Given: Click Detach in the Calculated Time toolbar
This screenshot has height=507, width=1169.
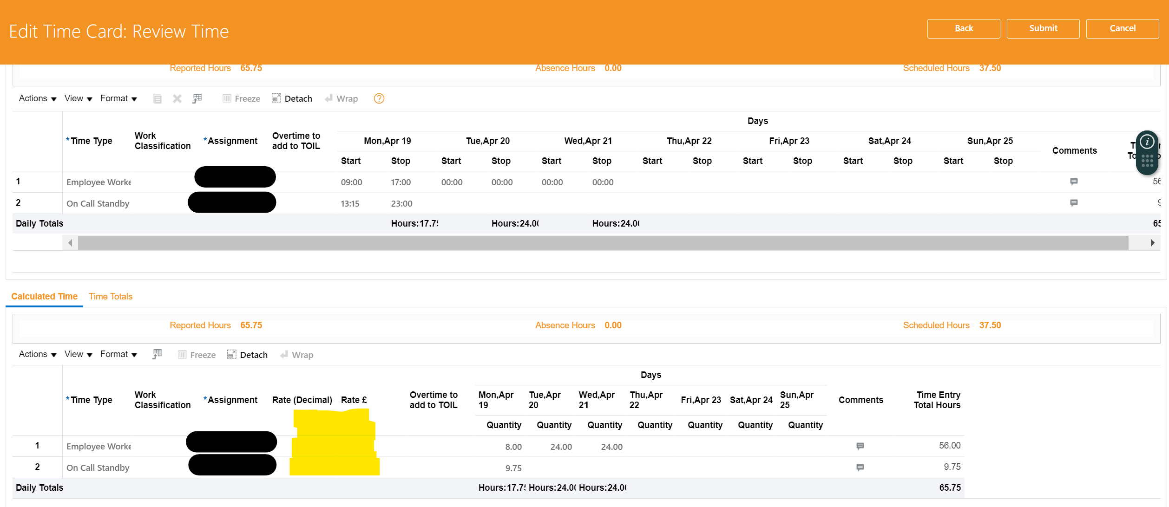Looking at the screenshot, I should coord(247,354).
